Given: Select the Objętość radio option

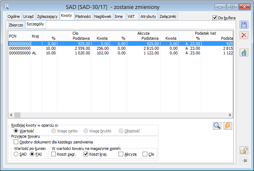Looking at the screenshot, I should (x=121, y=131).
